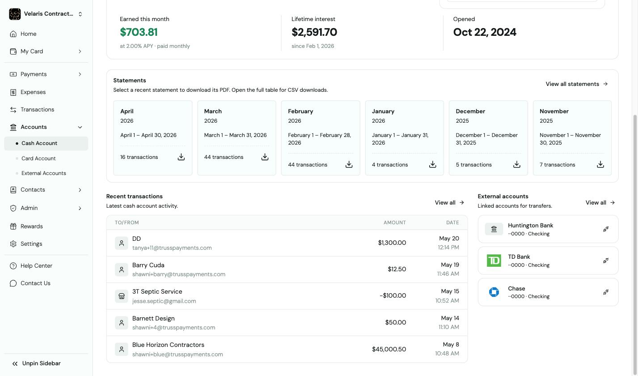638x376 pixels.
Task: Click the link icon for Chase
Action: [x=606, y=292]
